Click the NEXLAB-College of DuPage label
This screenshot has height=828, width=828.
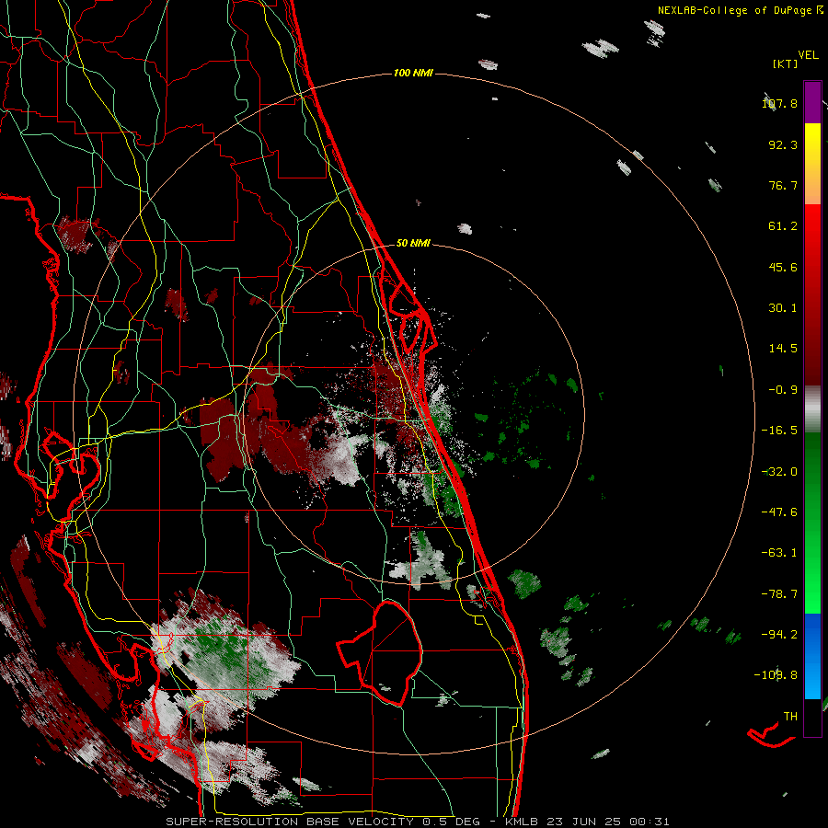pyautogui.click(x=734, y=10)
